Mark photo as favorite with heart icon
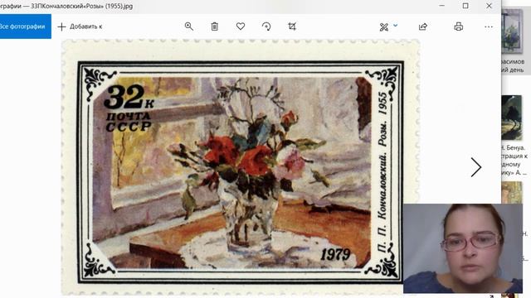Screen dimensions: 531x298 (x=241, y=26)
